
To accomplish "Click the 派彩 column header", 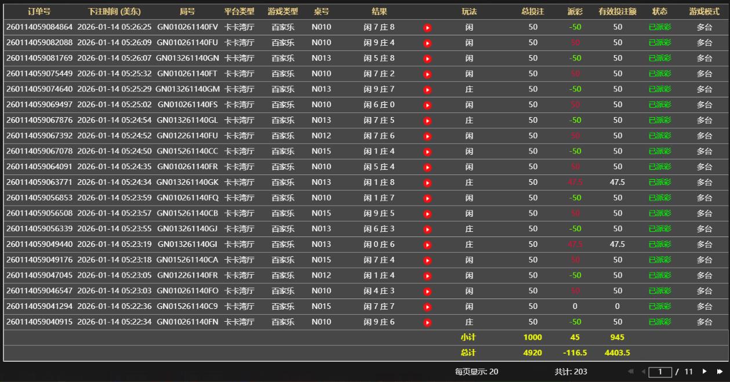I will pyautogui.click(x=575, y=12).
